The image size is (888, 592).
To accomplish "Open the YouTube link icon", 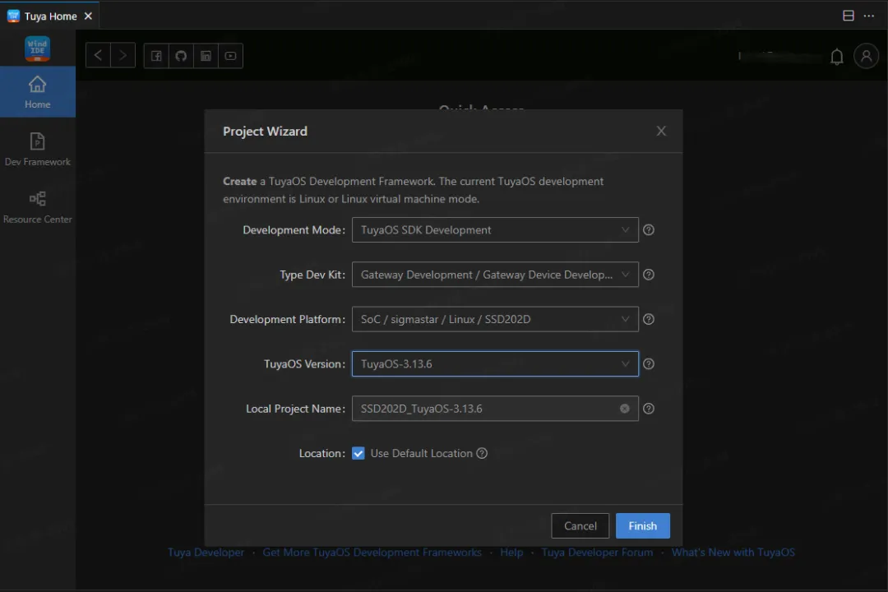I will tap(230, 56).
